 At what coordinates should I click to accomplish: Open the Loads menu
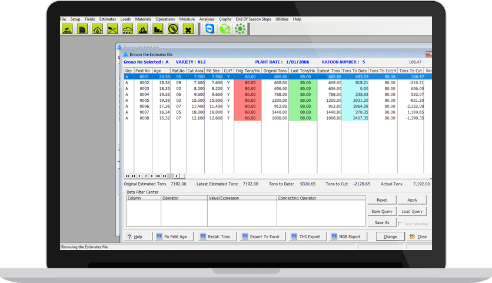(x=125, y=19)
